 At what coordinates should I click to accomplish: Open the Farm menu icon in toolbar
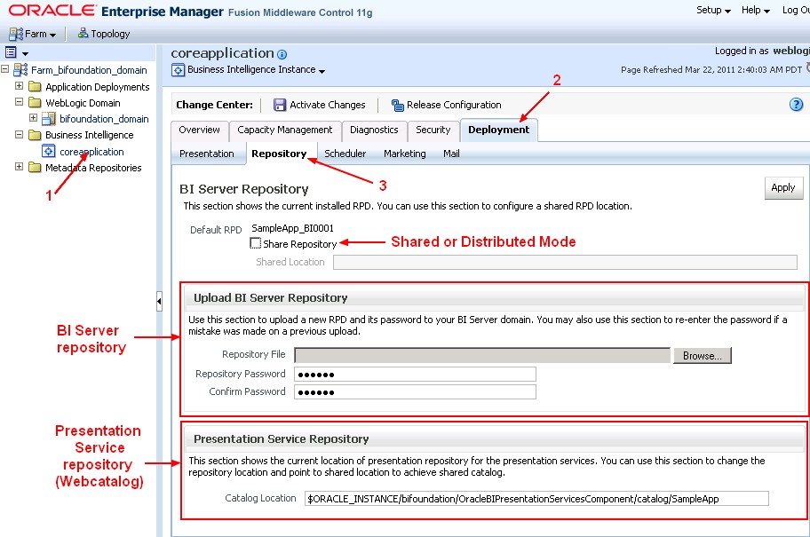pyautogui.click(x=18, y=33)
